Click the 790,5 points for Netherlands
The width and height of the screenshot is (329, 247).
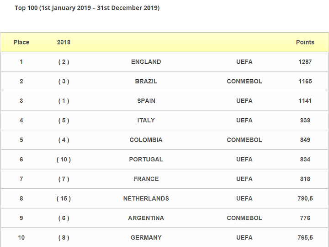[305, 199]
